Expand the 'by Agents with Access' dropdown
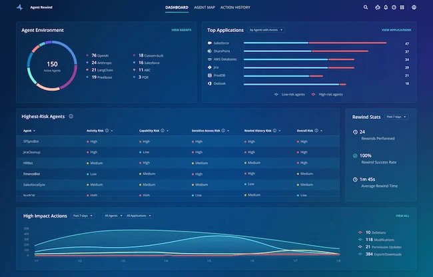Image resolution: width=433 pixels, height=277 pixels. click(266, 30)
